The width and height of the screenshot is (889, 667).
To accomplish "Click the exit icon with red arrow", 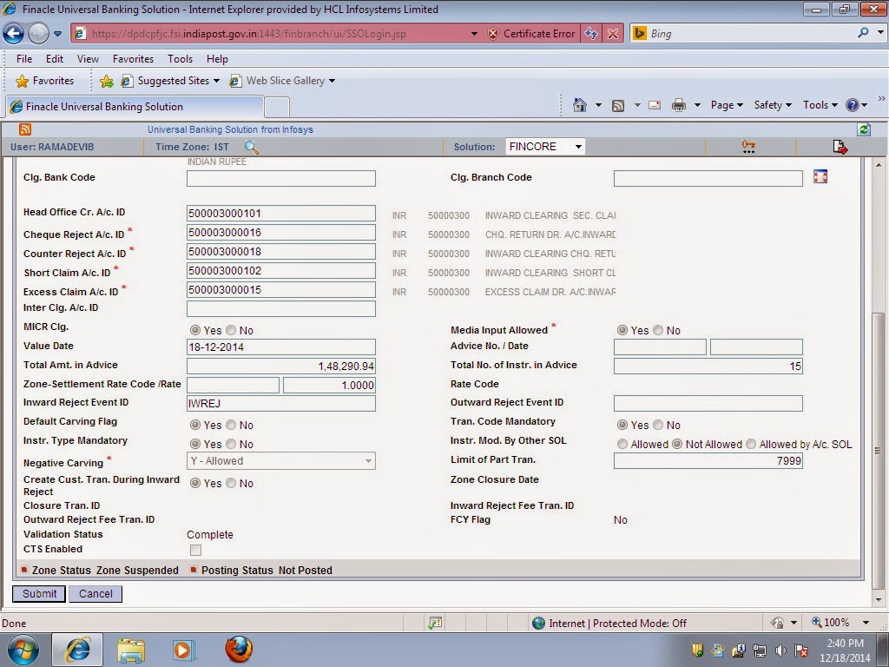I will pos(840,146).
